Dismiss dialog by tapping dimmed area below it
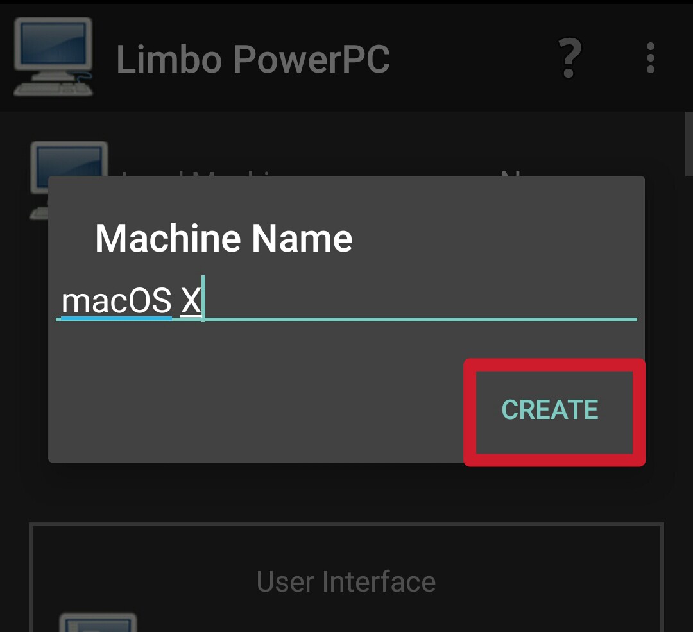This screenshot has height=632, width=693. pyautogui.click(x=346, y=491)
